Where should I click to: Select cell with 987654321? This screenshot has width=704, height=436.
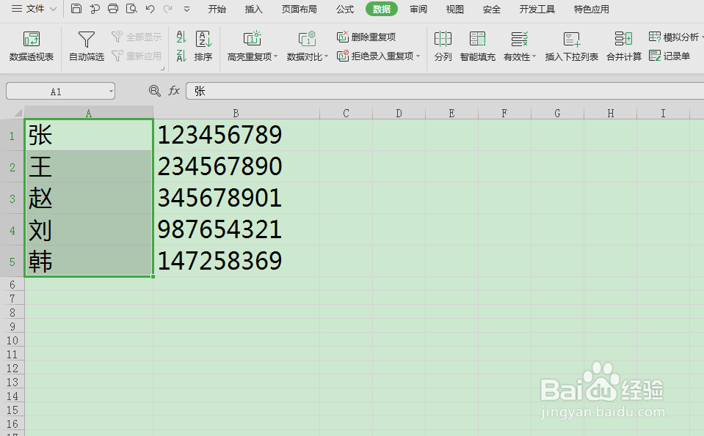(236, 229)
